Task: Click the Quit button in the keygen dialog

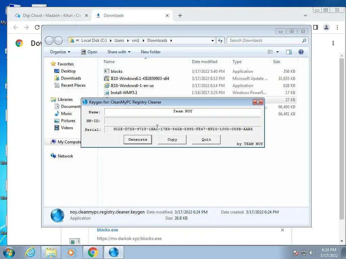Action: point(206,139)
